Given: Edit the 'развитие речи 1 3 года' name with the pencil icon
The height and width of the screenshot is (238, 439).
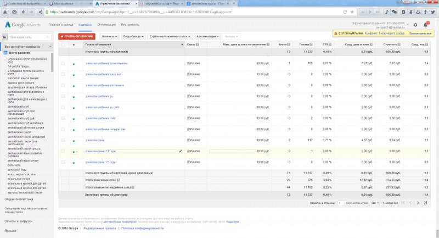Looking at the screenshot, I should 181,151.
